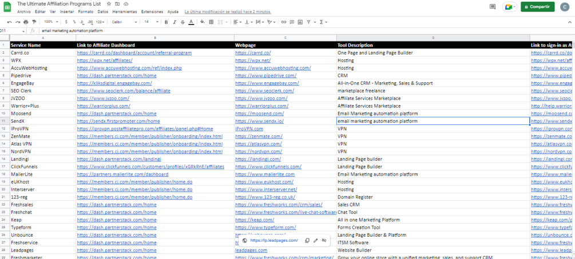The height and width of the screenshot is (259, 575).
Task: Check the cloud save status icon
Action: click(126, 3)
